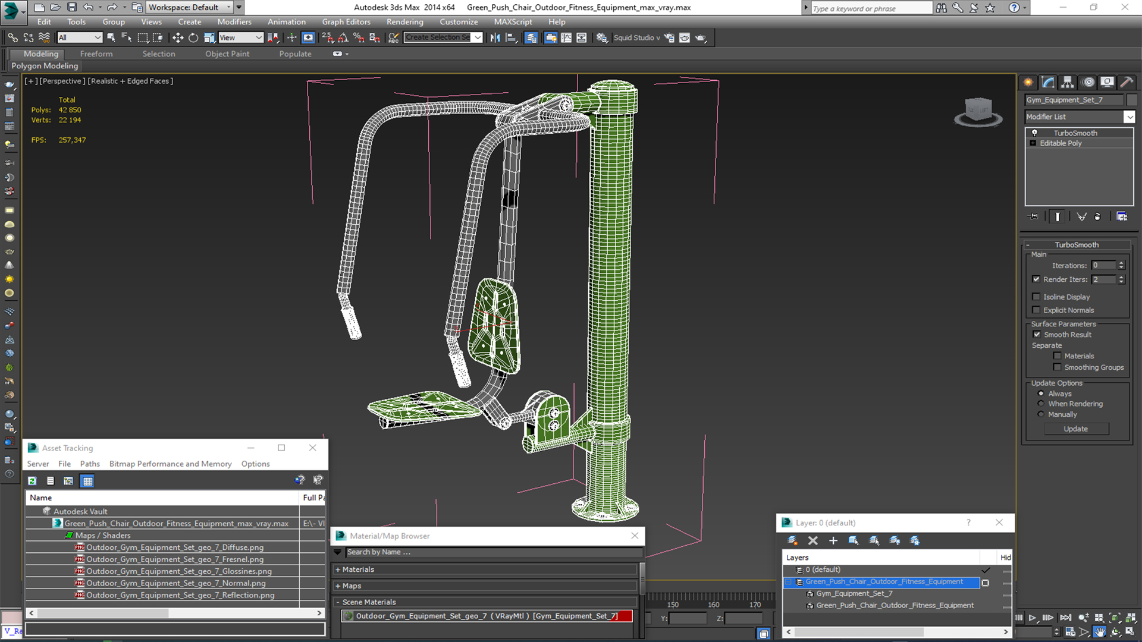1142x642 pixels.
Task: Toggle the Smooth Result checkbox
Action: click(1037, 335)
